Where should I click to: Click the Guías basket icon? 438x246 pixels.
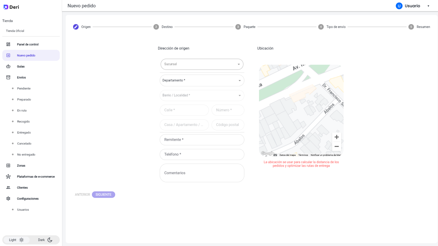point(8,66)
